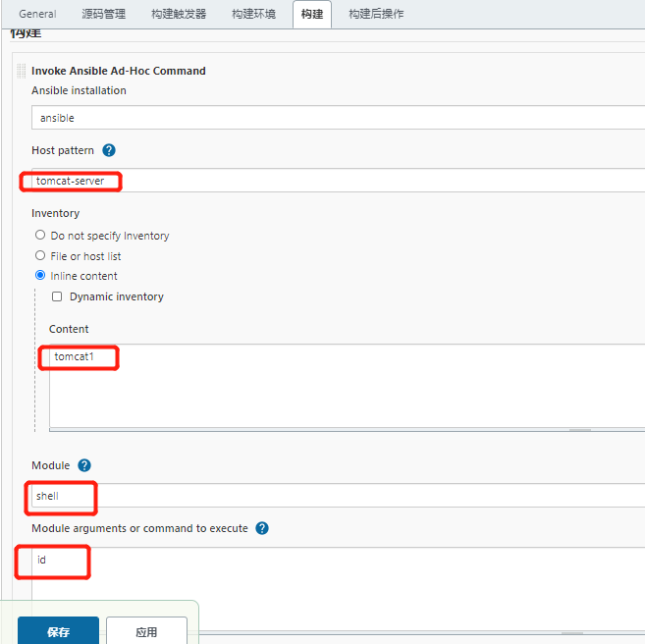Focus the Module input containing shell
645x644 pixels.
coord(338,496)
